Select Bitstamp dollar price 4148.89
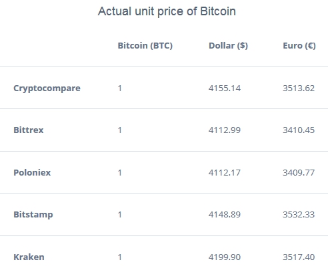This screenshot has width=328, height=270. [225, 215]
